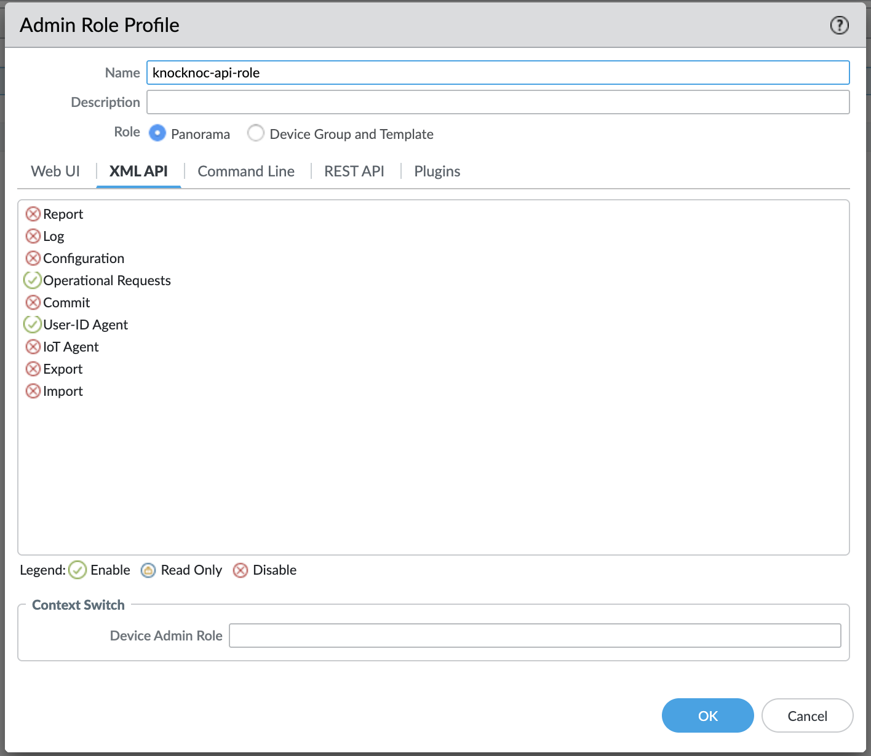Switch to the REST API tab

354,171
